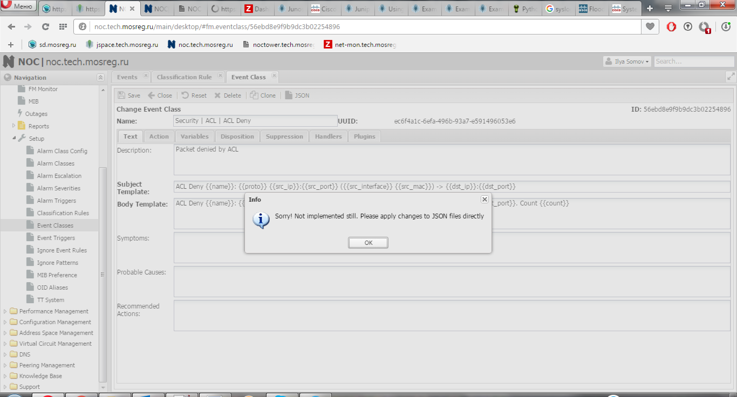This screenshot has width=737, height=397.
Task: Click the browser reload icon
Action: pos(45,26)
